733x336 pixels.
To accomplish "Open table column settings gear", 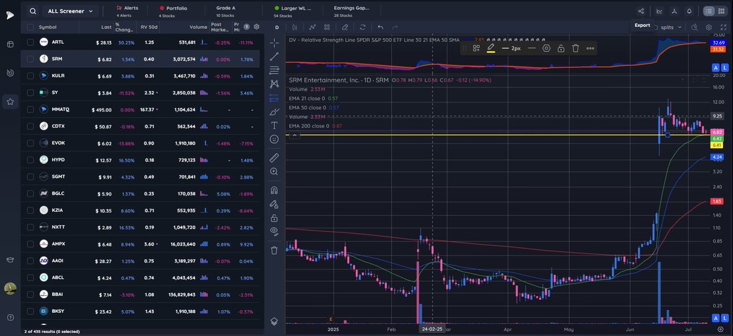I will click(257, 27).
